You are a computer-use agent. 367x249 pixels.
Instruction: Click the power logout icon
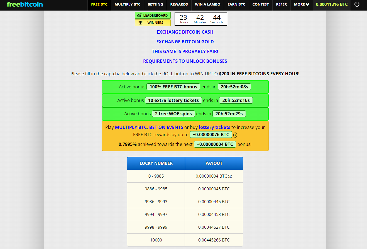coord(357,4)
